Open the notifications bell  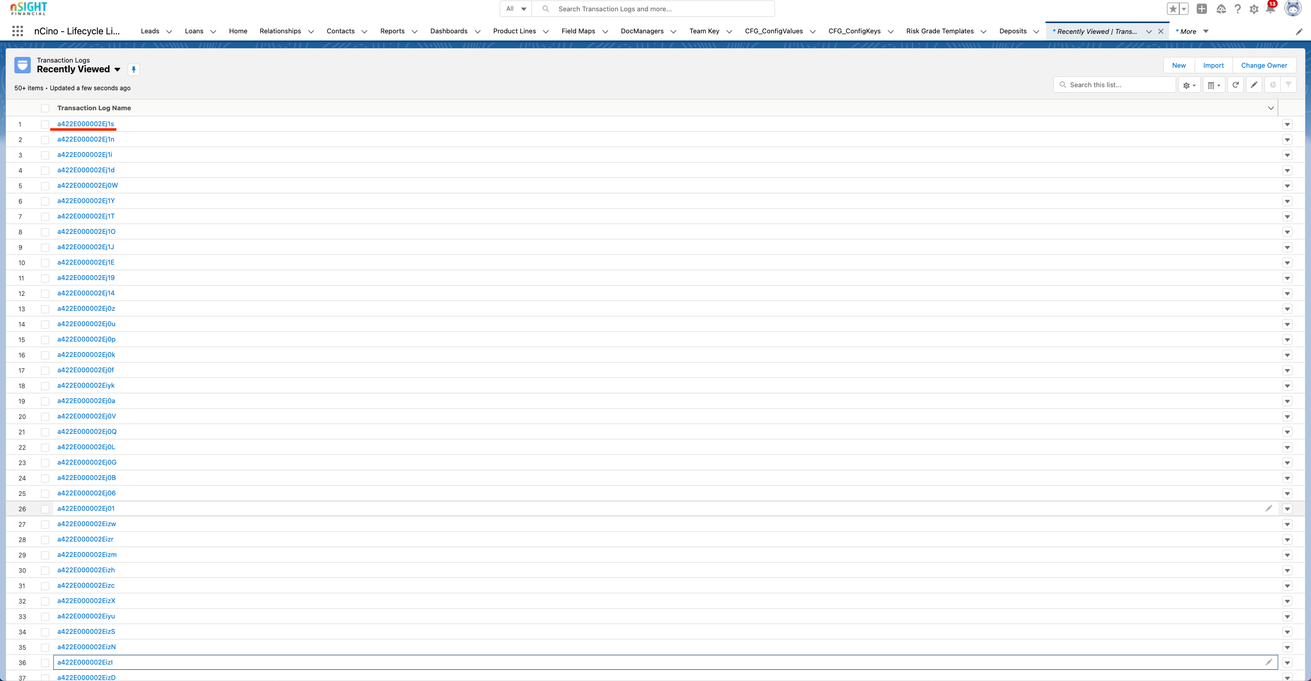click(x=1271, y=9)
